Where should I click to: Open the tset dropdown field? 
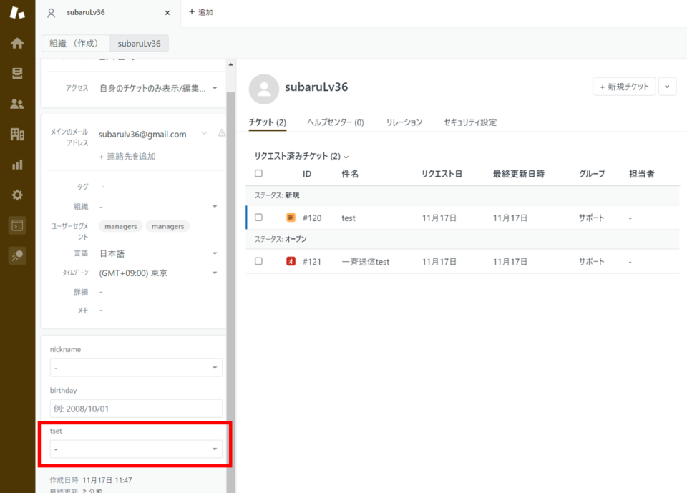point(135,449)
